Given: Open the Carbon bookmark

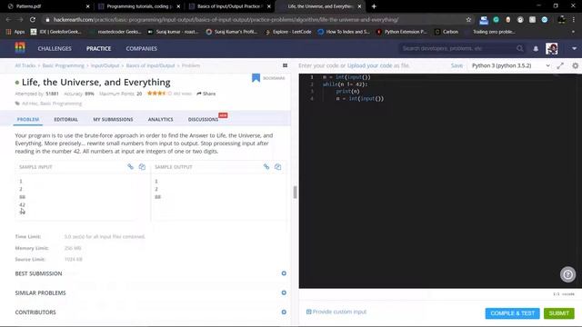Looking at the screenshot, I should tap(447, 32).
